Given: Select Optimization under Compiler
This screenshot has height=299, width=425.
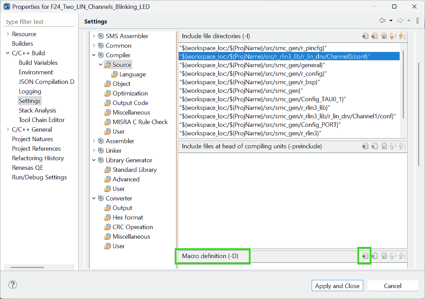Looking at the screenshot, I should pos(130,93).
